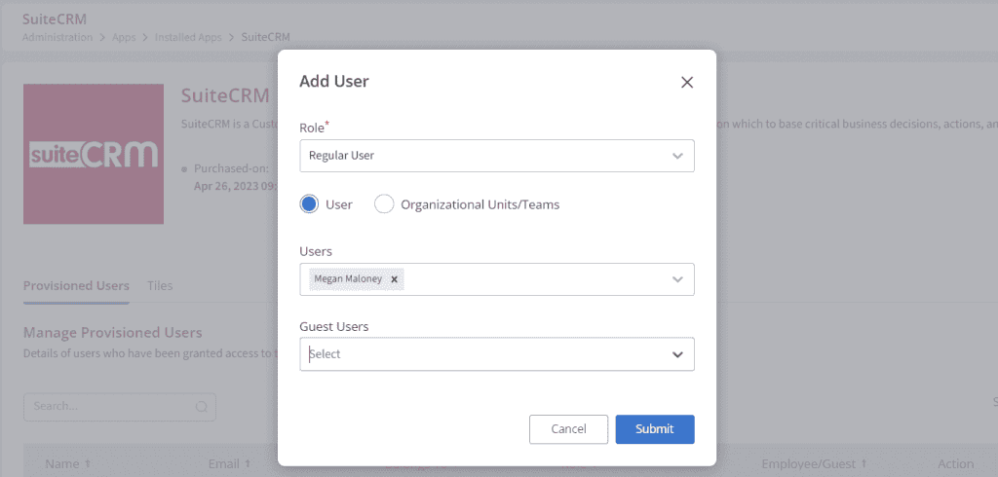Sort table by Name column
The width and height of the screenshot is (998, 477).
[68, 463]
